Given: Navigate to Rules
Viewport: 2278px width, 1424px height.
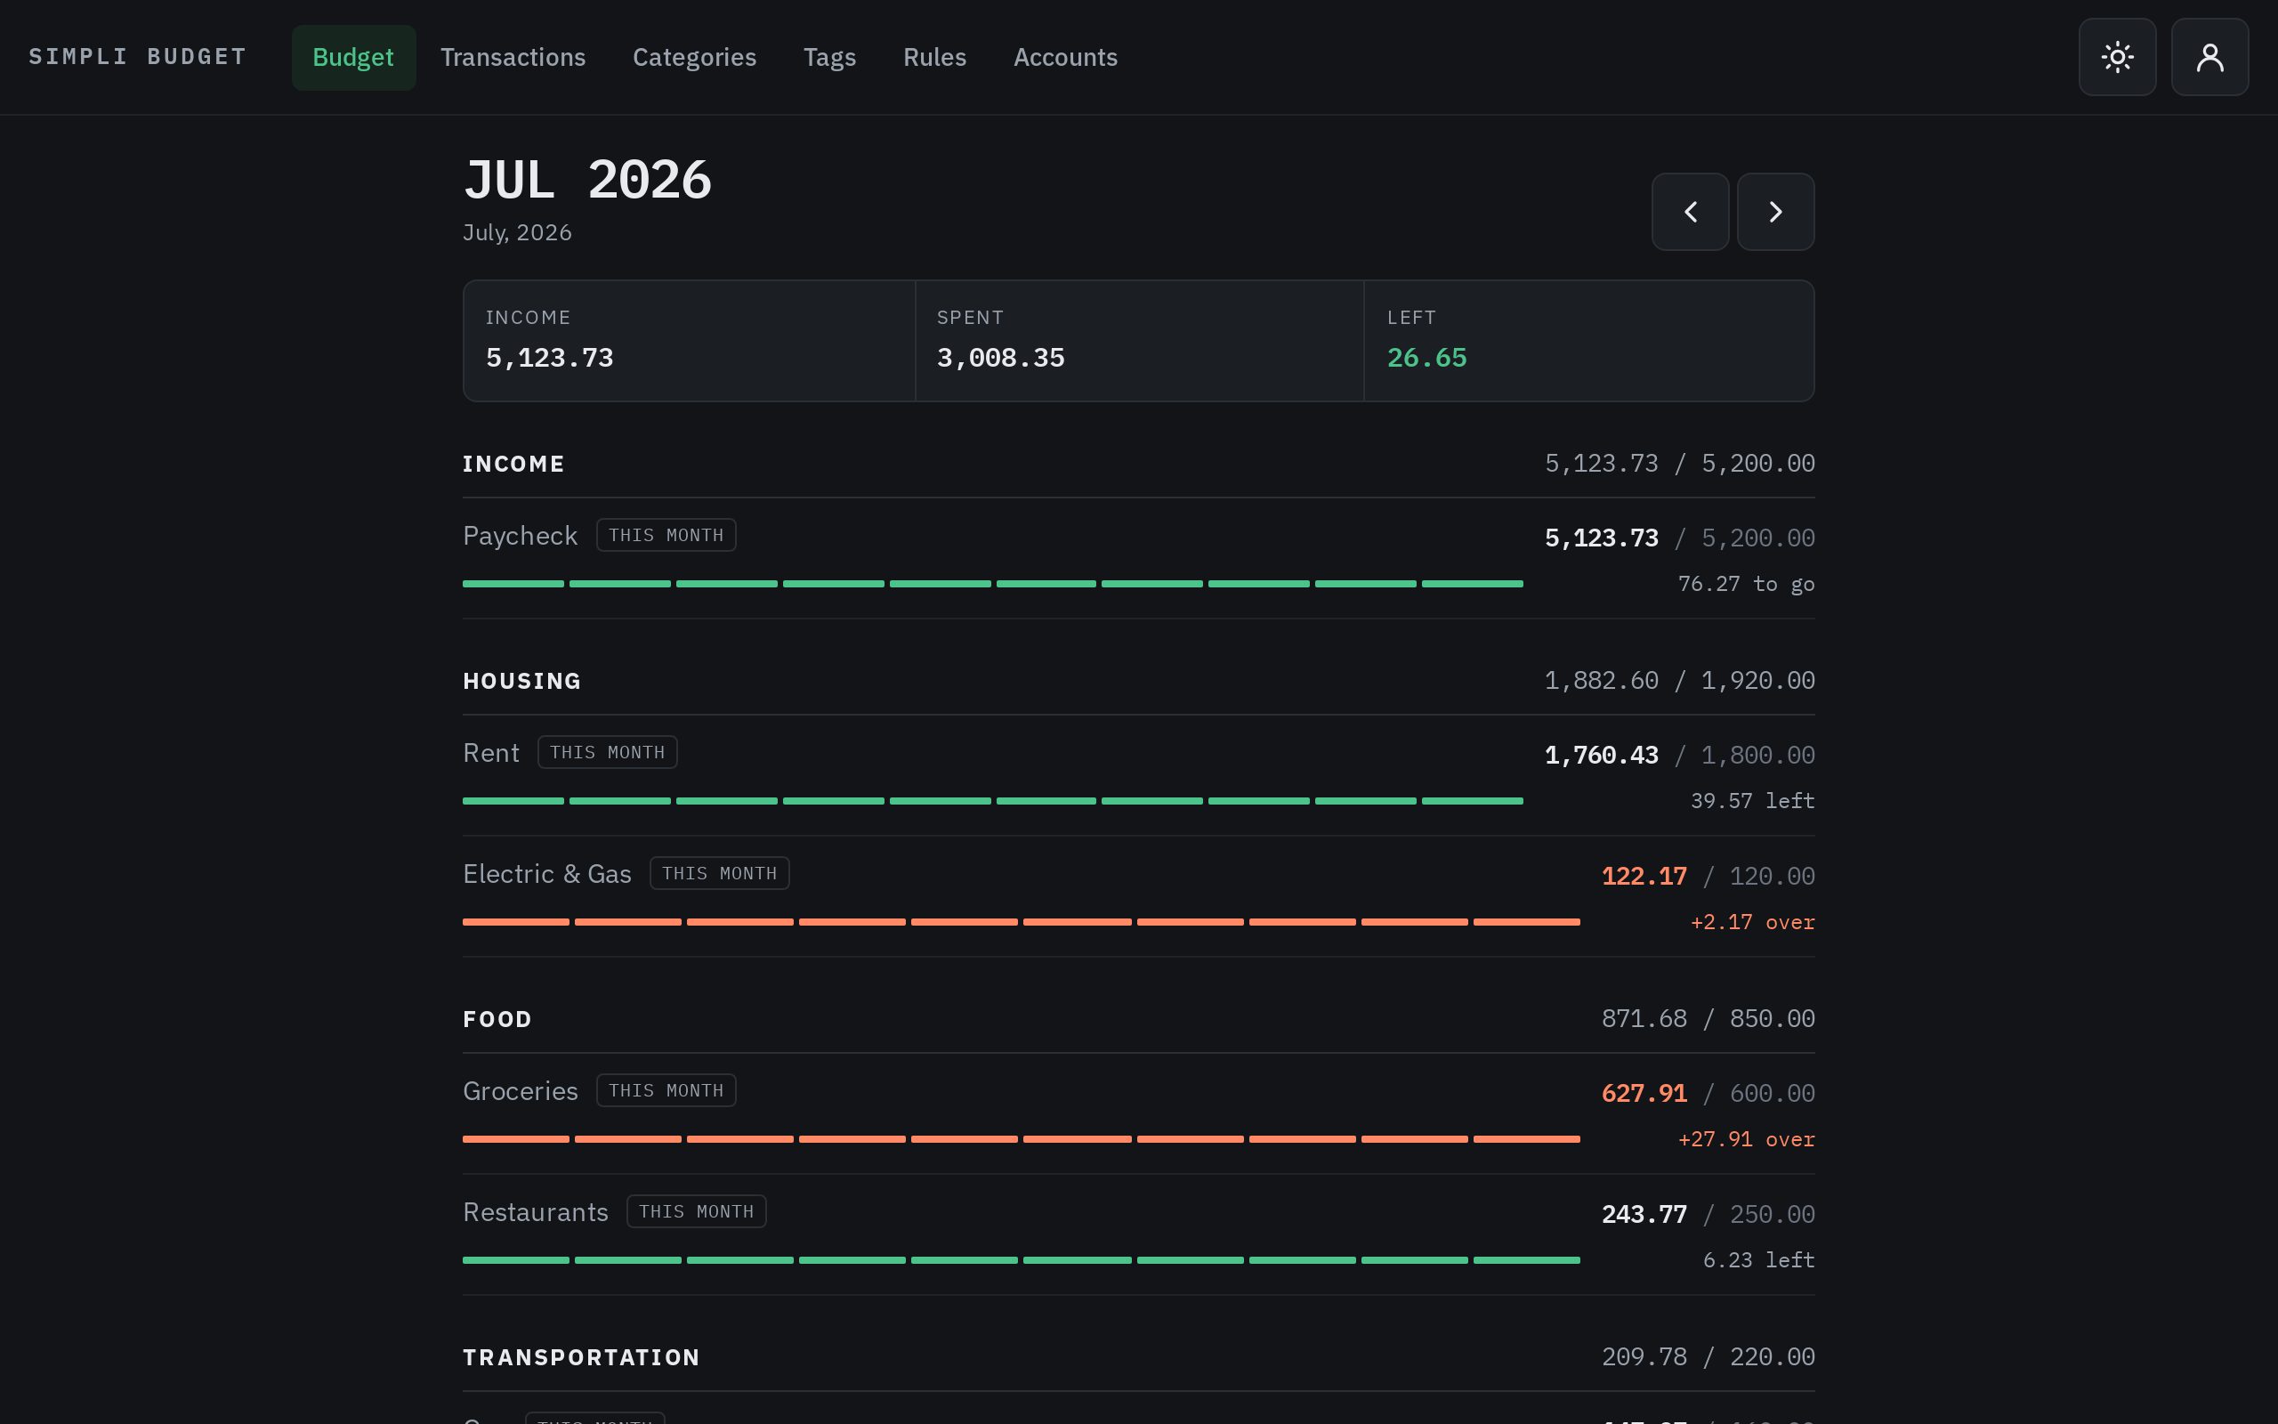Looking at the screenshot, I should pyautogui.click(x=934, y=58).
